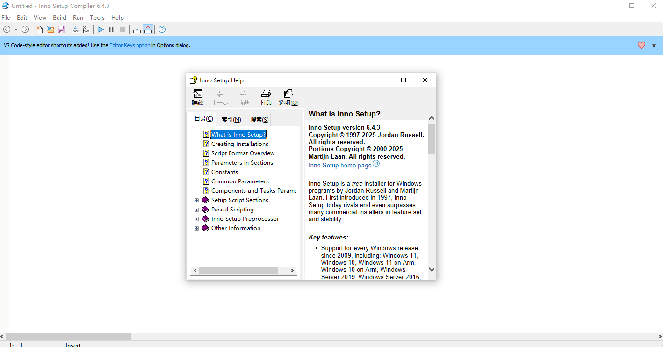Select 'Script Format Overview' topic
The width and height of the screenshot is (663, 347).
pyautogui.click(x=243, y=153)
